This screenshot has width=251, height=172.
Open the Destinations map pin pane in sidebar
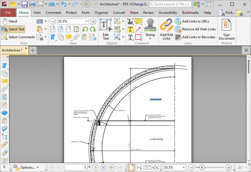point(5,129)
